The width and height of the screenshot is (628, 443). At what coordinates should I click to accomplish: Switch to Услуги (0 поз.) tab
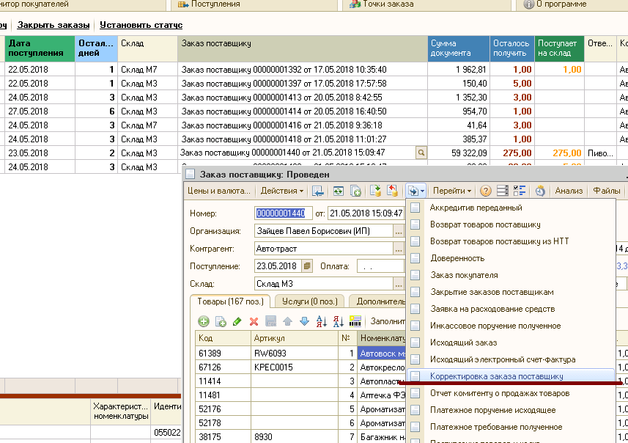click(x=311, y=301)
